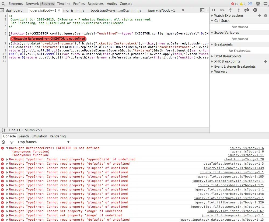Open the Elements panel

(15, 4)
